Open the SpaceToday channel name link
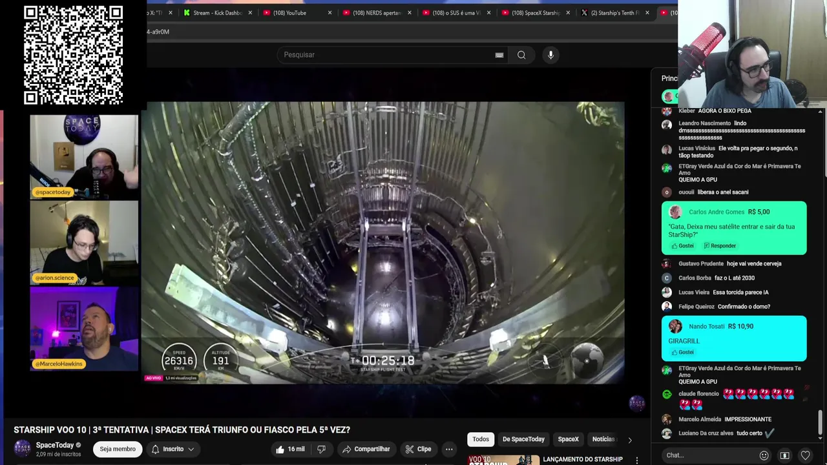Screen dimensions: 827x465 coord(55,445)
